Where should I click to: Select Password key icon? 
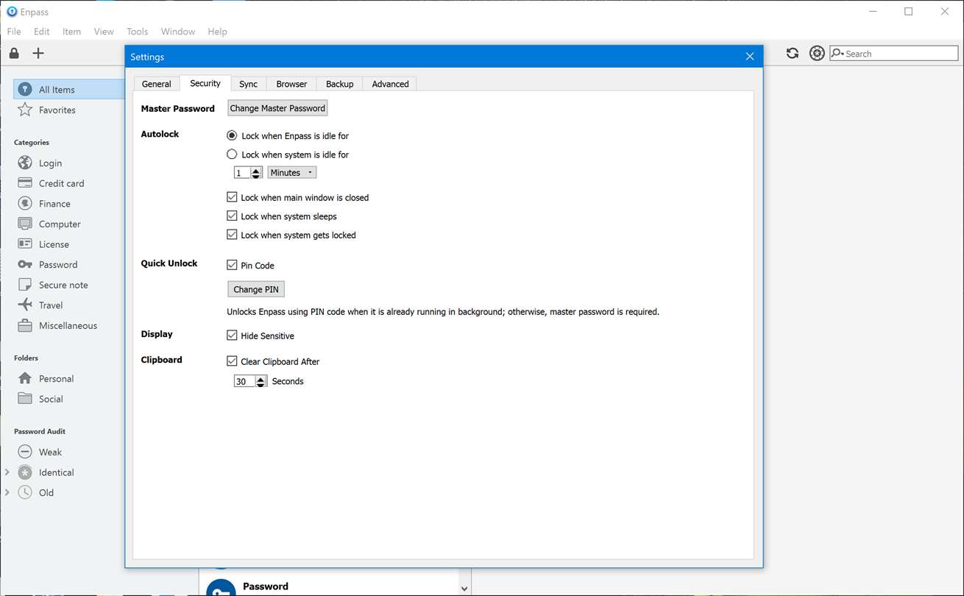coord(25,264)
